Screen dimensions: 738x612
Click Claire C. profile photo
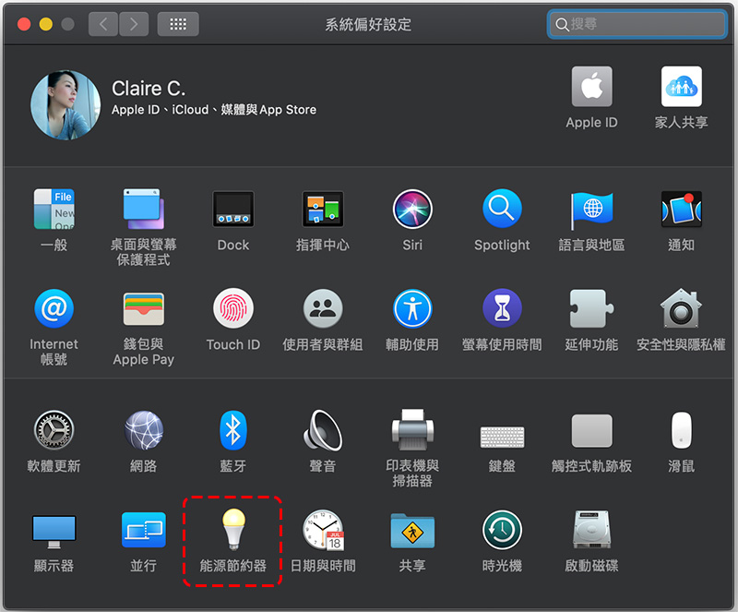[65, 105]
